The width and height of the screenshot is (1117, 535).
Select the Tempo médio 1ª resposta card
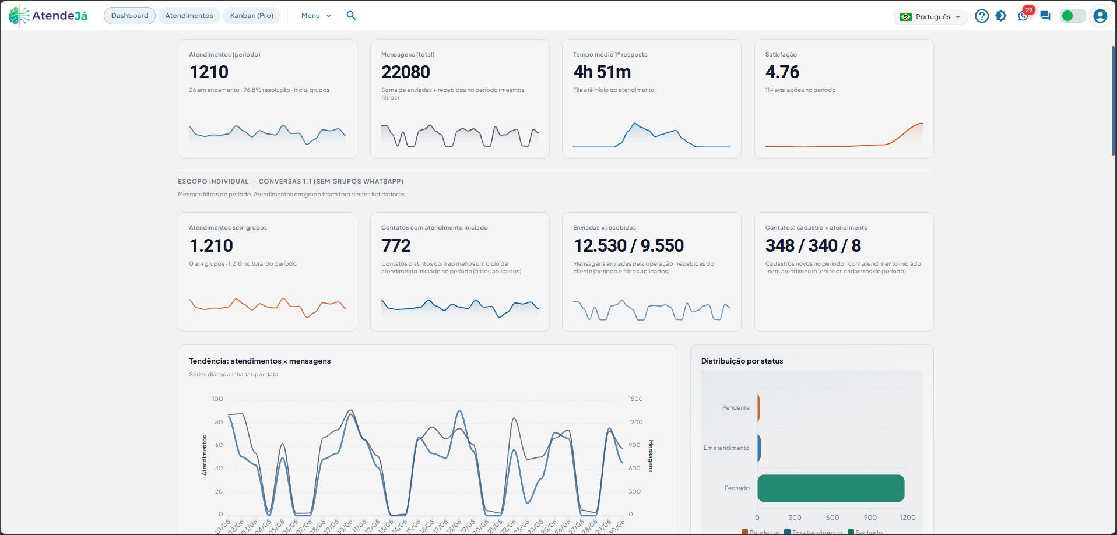point(652,98)
